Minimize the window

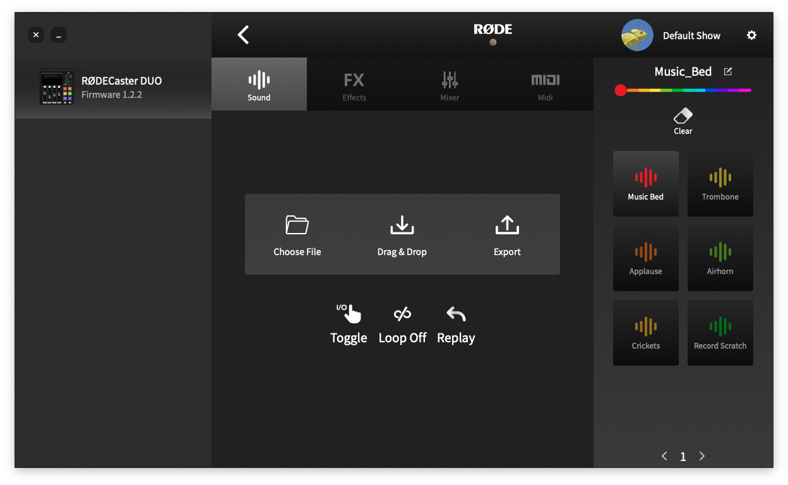pos(59,35)
